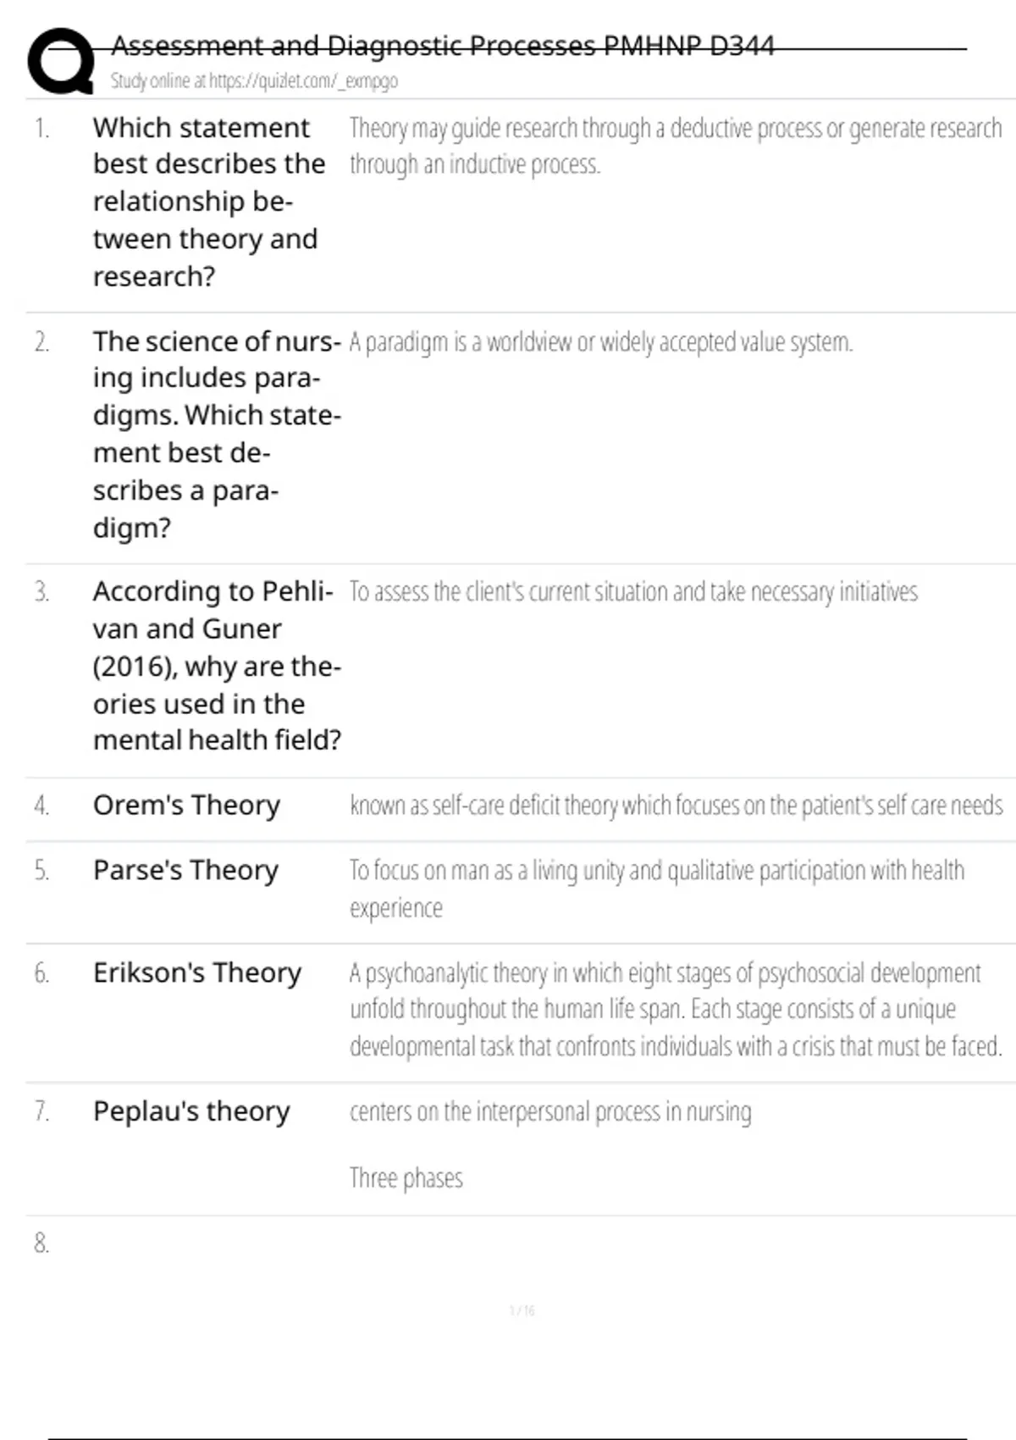Open the quizlet.com study link
Image resolution: width=1016 pixels, height=1440 pixels.
[x=254, y=81]
